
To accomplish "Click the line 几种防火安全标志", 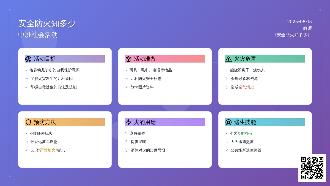I will point(146,79).
